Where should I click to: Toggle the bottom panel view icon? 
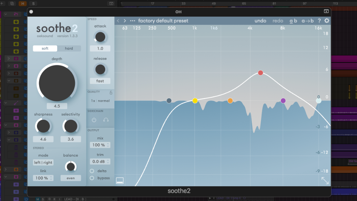coord(120,180)
